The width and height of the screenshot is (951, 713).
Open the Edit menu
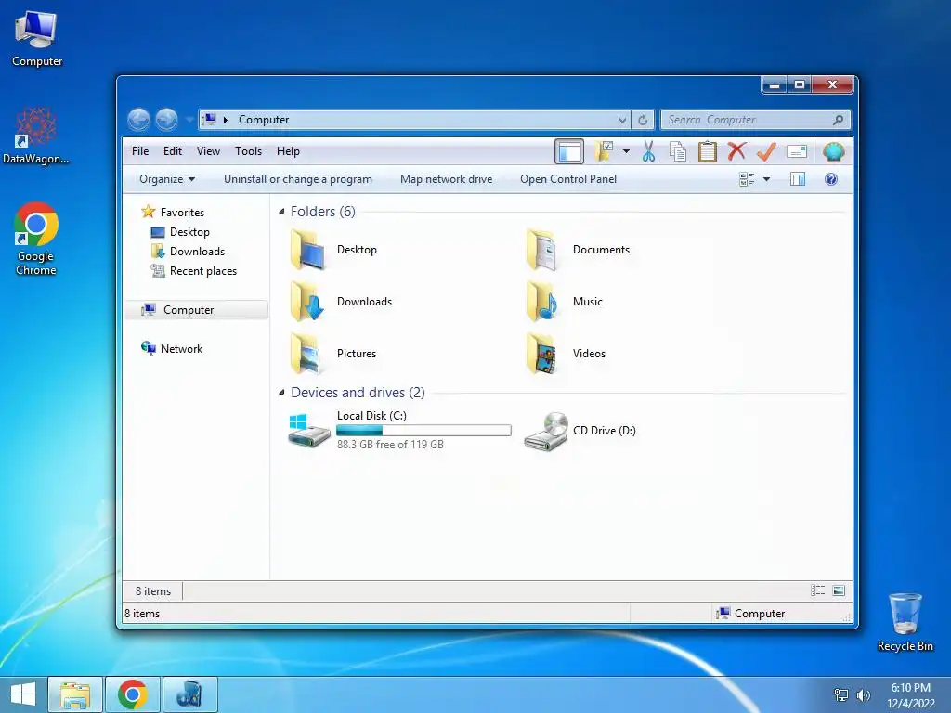pyautogui.click(x=172, y=151)
